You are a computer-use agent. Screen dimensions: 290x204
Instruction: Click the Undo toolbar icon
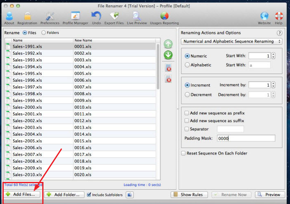pyautogui.click(x=96, y=16)
